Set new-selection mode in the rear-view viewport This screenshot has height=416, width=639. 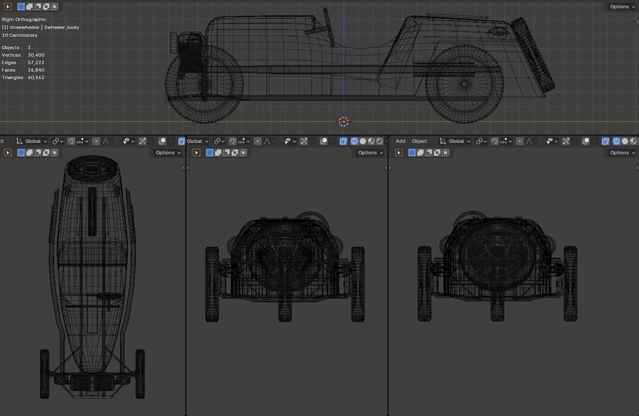click(412, 152)
